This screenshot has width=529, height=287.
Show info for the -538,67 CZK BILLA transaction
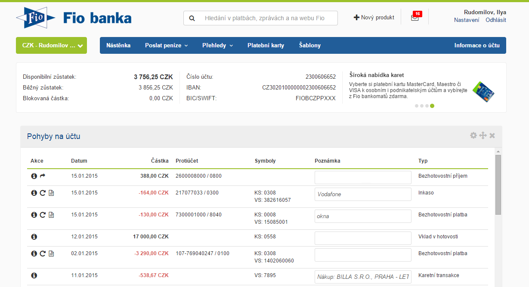(34, 275)
